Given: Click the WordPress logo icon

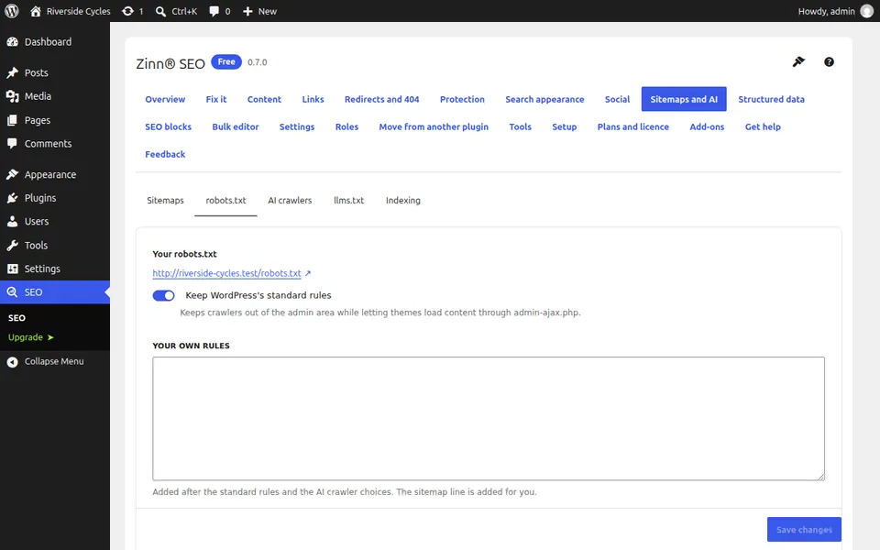Looking at the screenshot, I should 11,11.
